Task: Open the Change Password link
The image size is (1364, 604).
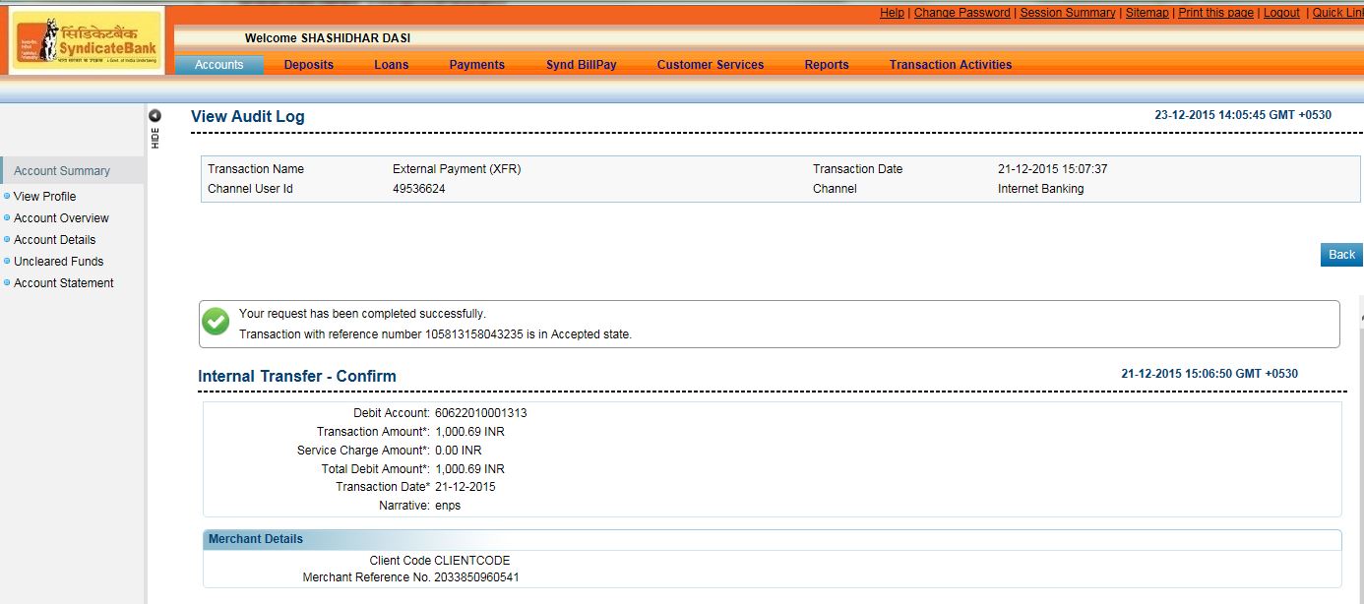Action: click(x=961, y=13)
